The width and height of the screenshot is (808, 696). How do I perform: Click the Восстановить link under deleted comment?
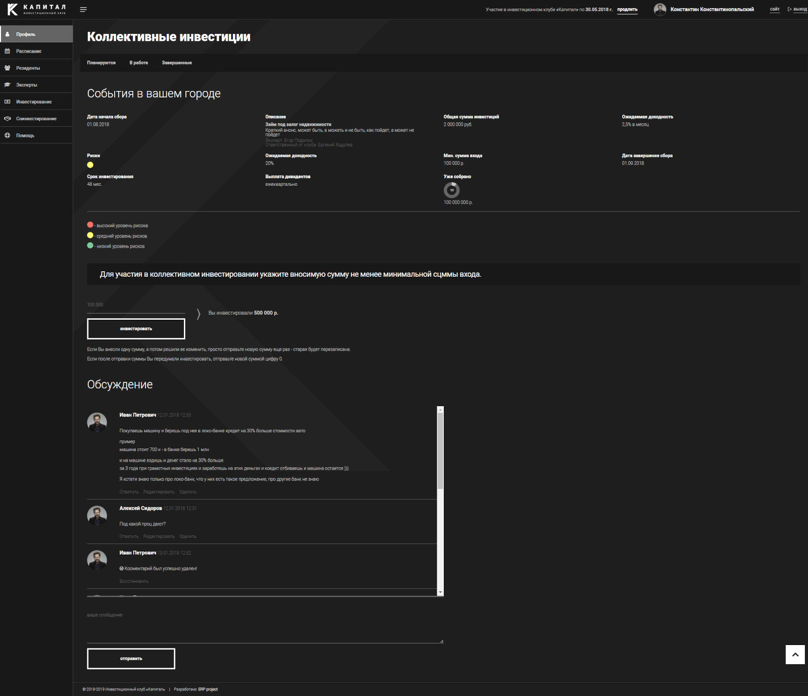tap(134, 581)
